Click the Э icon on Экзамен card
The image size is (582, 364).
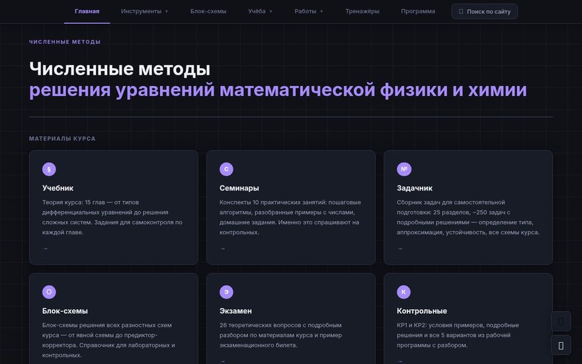pos(226,292)
